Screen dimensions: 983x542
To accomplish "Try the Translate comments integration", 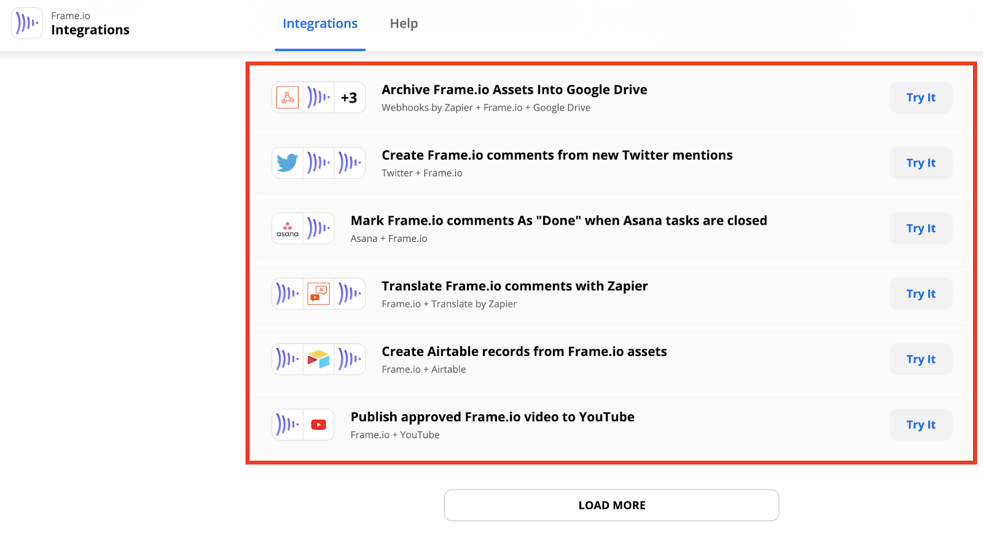I will coord(921,294).
